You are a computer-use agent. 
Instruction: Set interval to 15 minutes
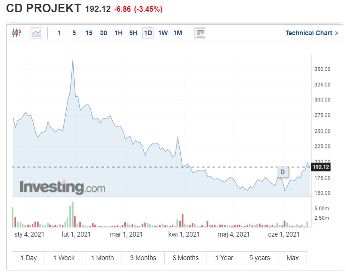[x=89, y=33]
